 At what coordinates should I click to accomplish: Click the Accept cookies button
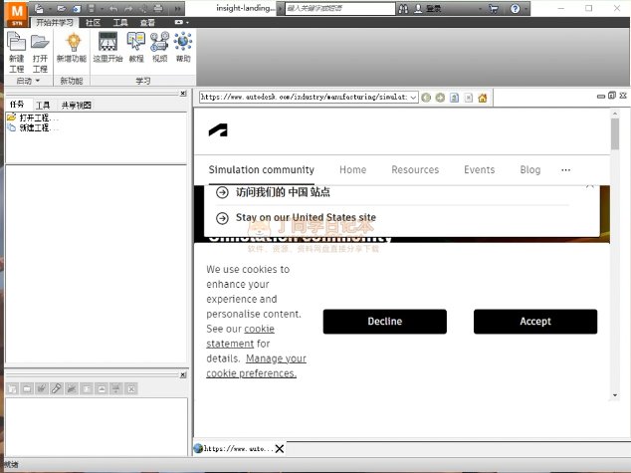(x=534, y=322)
